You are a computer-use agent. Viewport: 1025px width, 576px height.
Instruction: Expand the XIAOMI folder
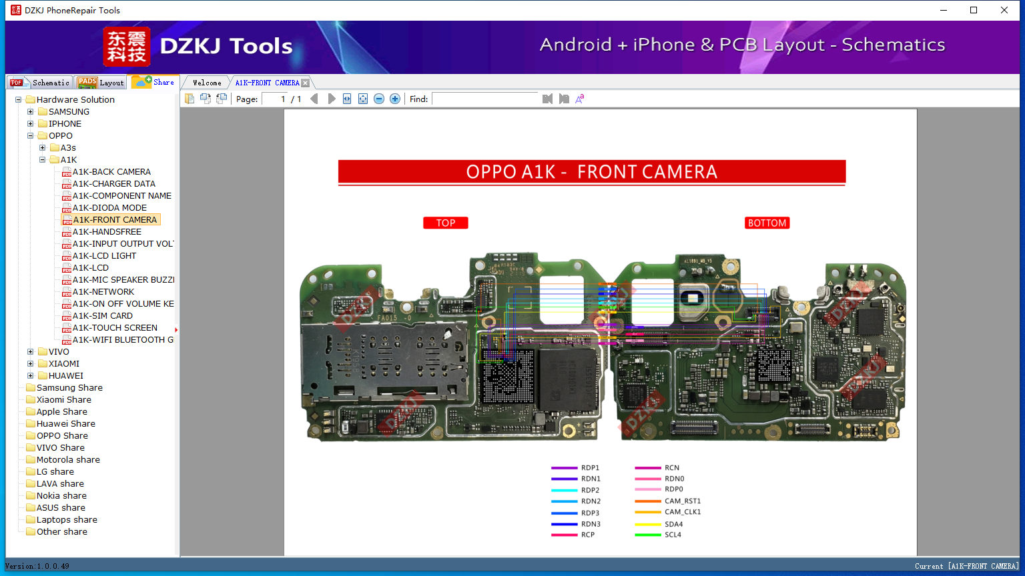click(31, 364)
